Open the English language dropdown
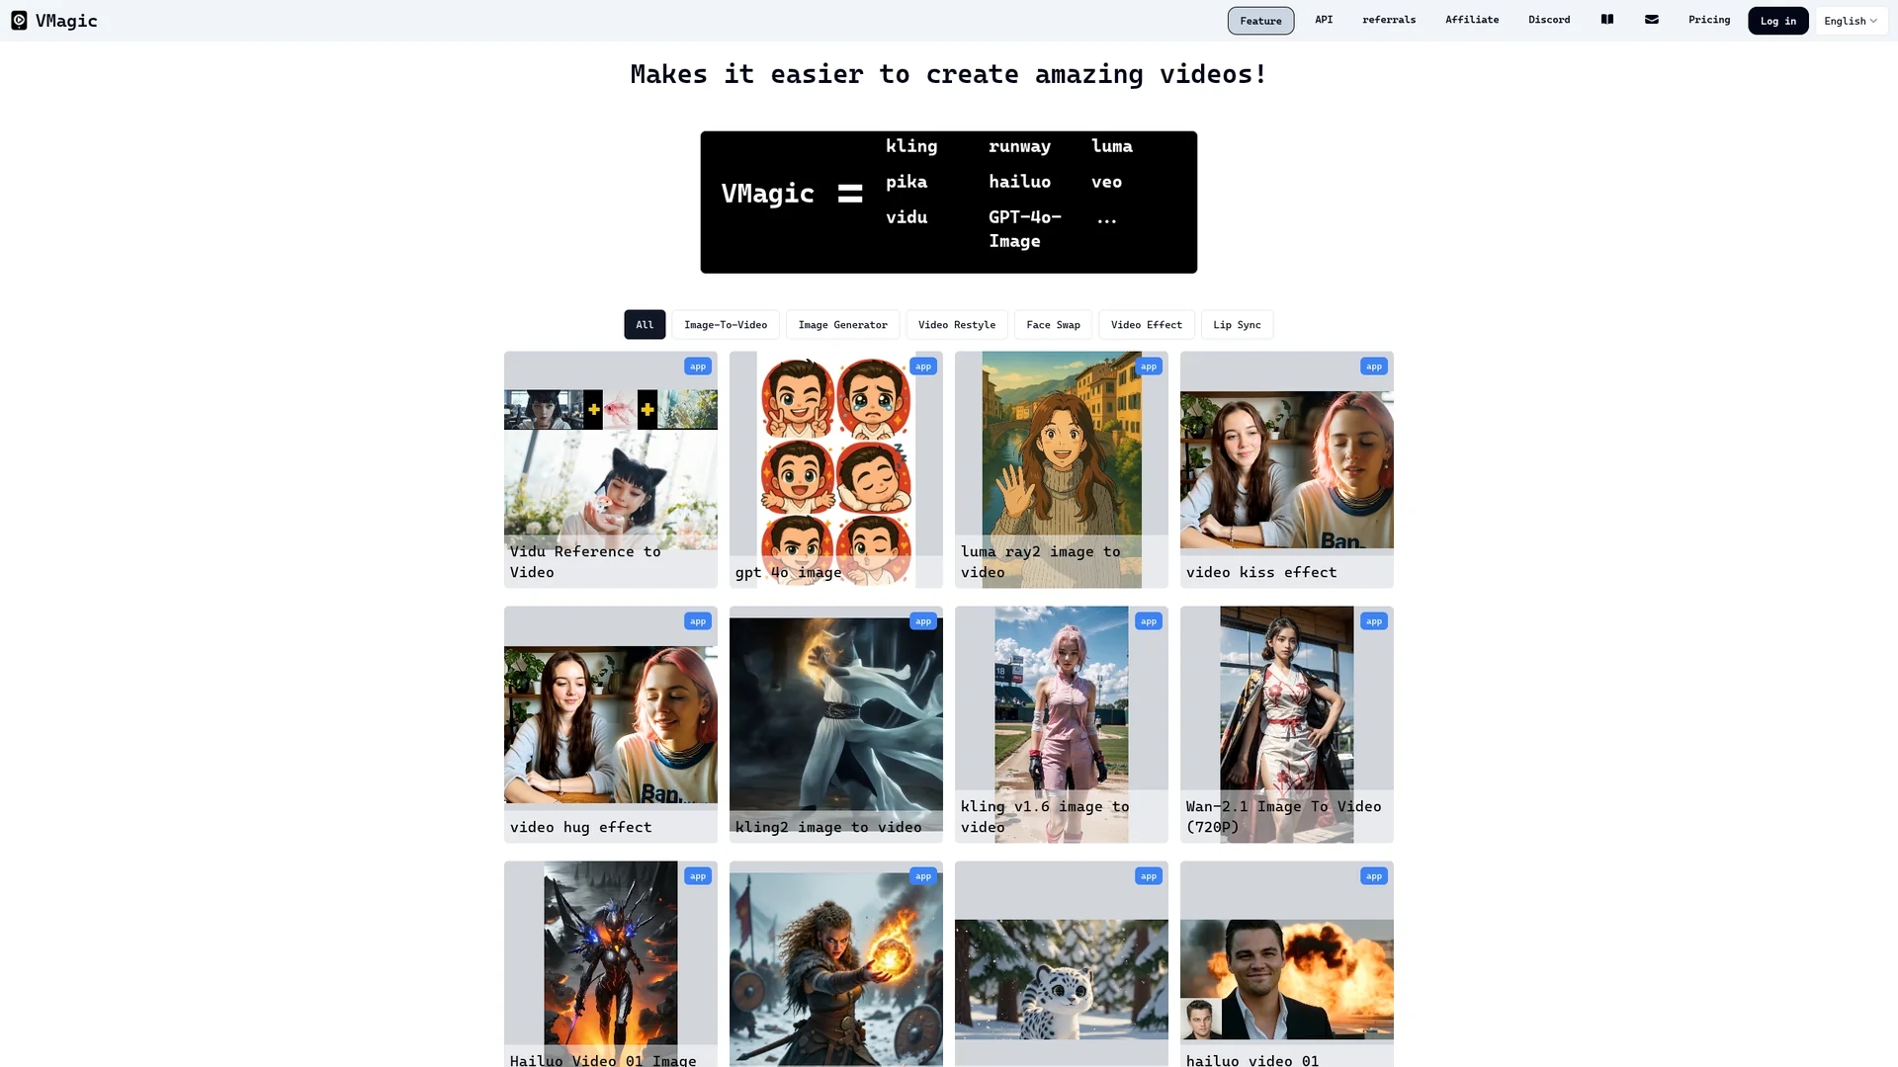The width and height of the screenshot is (1898, 1067). pyautogui.click(x=1851, y=21)
